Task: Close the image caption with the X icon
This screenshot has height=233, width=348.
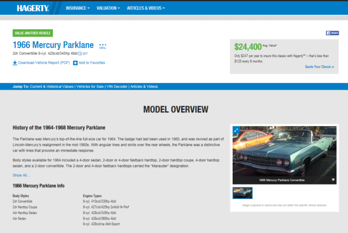Action: pos(333,180)
